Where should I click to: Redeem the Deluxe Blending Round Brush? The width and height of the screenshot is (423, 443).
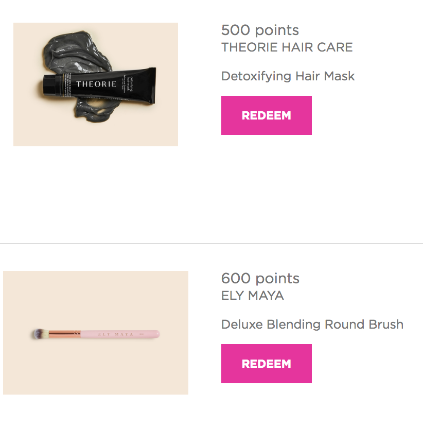point(266,364)
